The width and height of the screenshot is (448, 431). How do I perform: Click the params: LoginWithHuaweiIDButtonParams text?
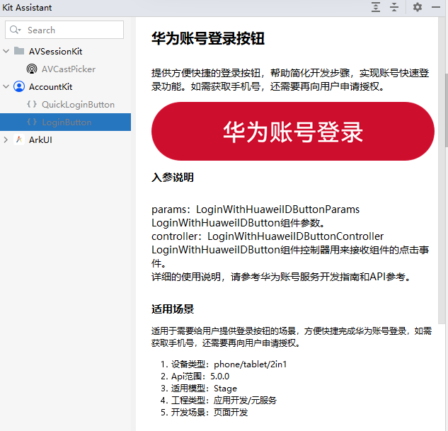click(x=255, y=209)
